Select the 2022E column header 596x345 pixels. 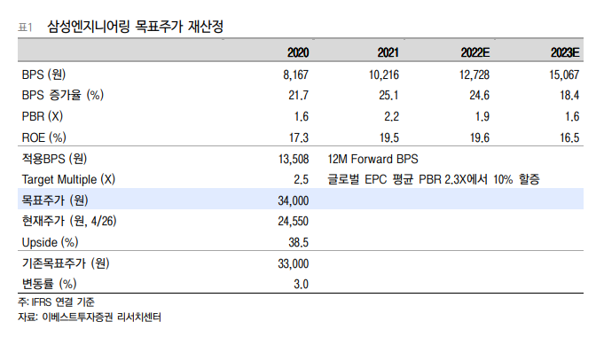coord(475,52)
